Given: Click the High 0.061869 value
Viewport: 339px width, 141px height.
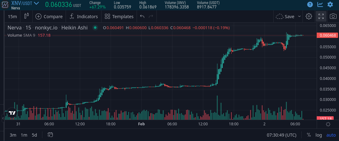Looking at the screenshot, I should point(148,7).
